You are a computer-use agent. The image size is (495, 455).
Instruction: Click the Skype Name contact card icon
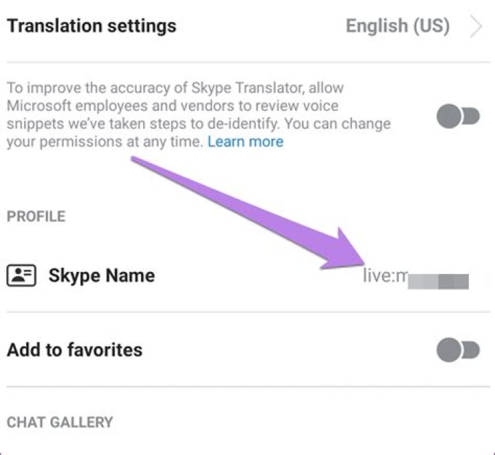click(22, 276)
